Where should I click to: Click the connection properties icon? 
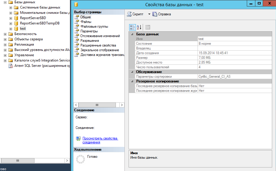tap(78, 138)
